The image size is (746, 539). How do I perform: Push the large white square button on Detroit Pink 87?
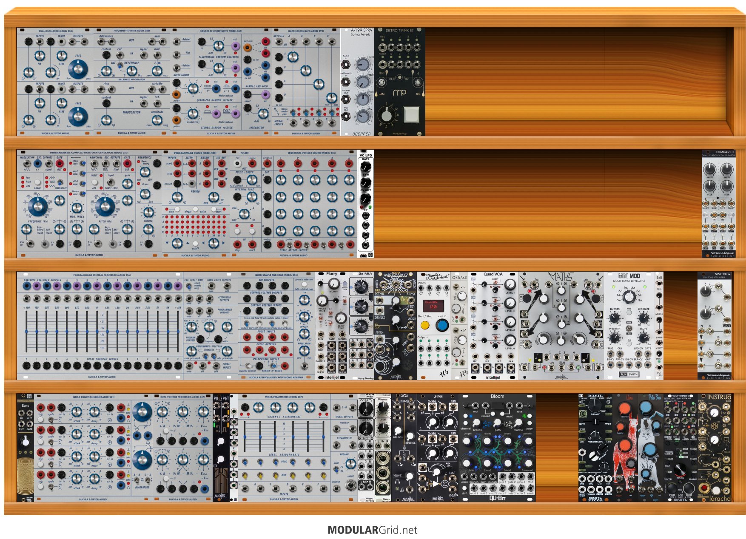click(411, 115)
